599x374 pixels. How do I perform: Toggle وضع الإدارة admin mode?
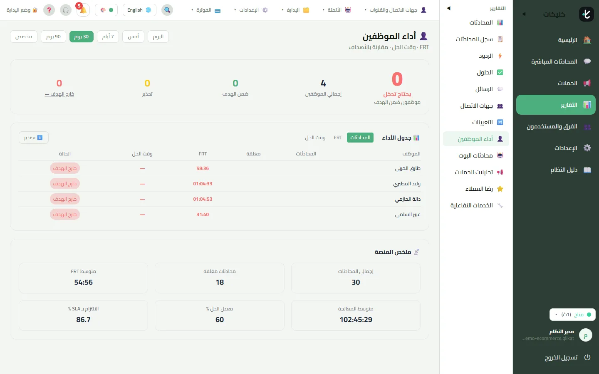[x=22, y=10]
